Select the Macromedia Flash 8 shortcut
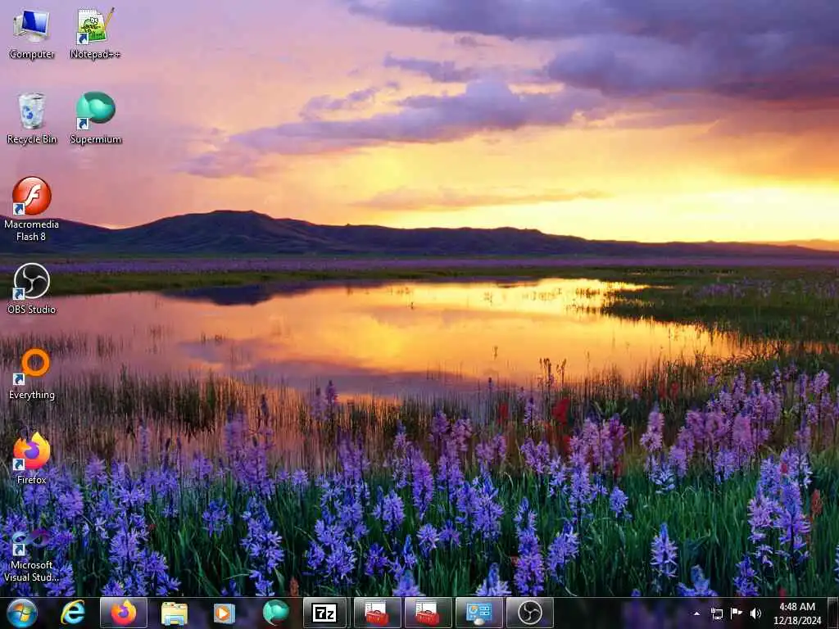The width and height of the screenshot is (839, 629). (32, 209)
